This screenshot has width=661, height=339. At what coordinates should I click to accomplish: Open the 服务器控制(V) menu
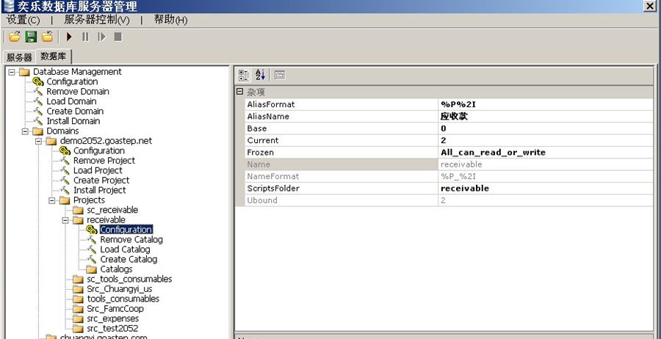point(96,20)
